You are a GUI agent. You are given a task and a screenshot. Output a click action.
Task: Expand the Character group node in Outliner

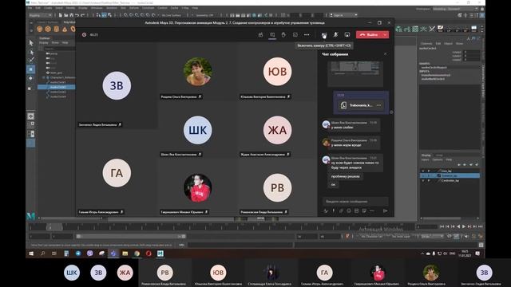44,78
